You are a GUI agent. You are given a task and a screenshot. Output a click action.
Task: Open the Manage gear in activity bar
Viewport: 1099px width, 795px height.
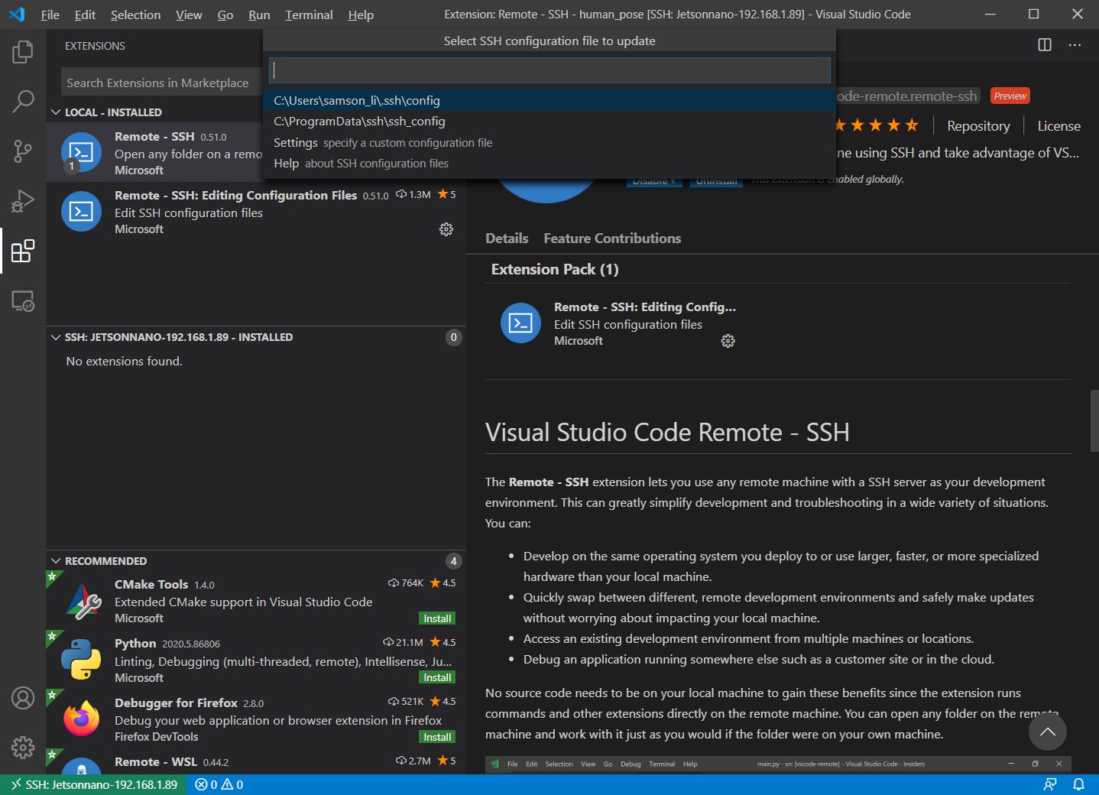tap(23, 747)
